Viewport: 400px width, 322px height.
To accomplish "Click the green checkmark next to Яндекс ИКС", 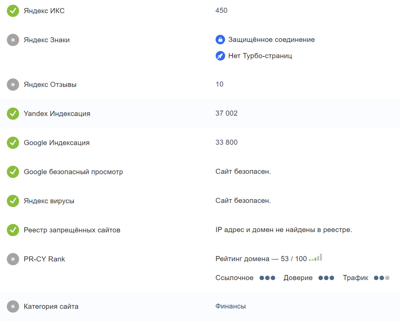I will 13,10.
